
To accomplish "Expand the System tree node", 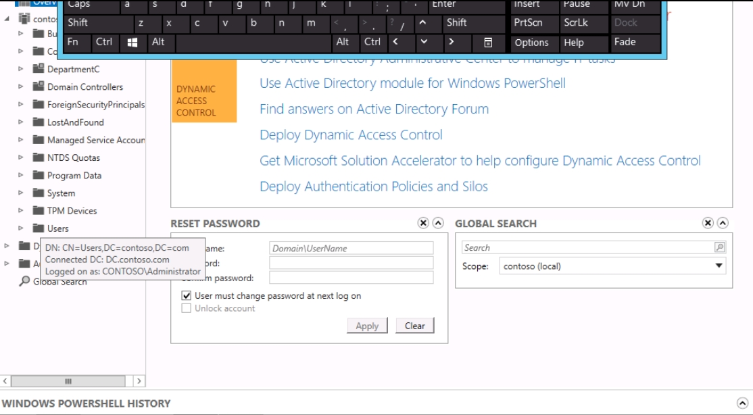I will [x=21, y=193].
